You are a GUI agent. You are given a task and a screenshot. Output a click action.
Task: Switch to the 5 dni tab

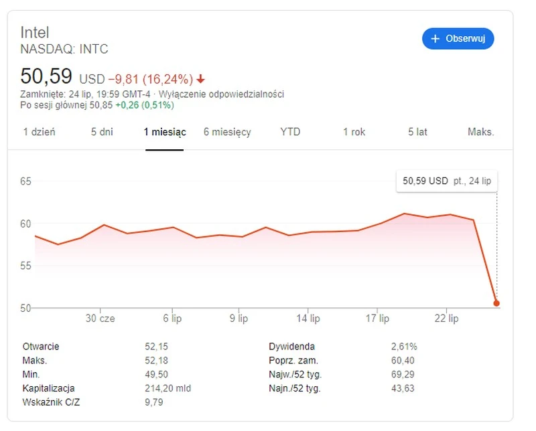[103, 132]
